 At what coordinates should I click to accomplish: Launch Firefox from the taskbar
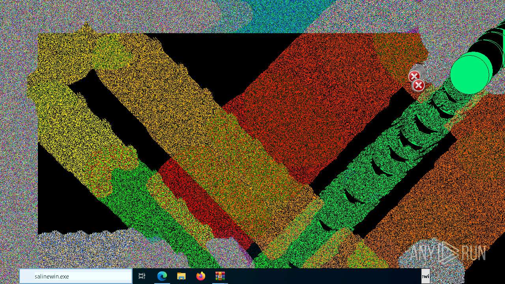pyautogui.click(x=201, y=277)
